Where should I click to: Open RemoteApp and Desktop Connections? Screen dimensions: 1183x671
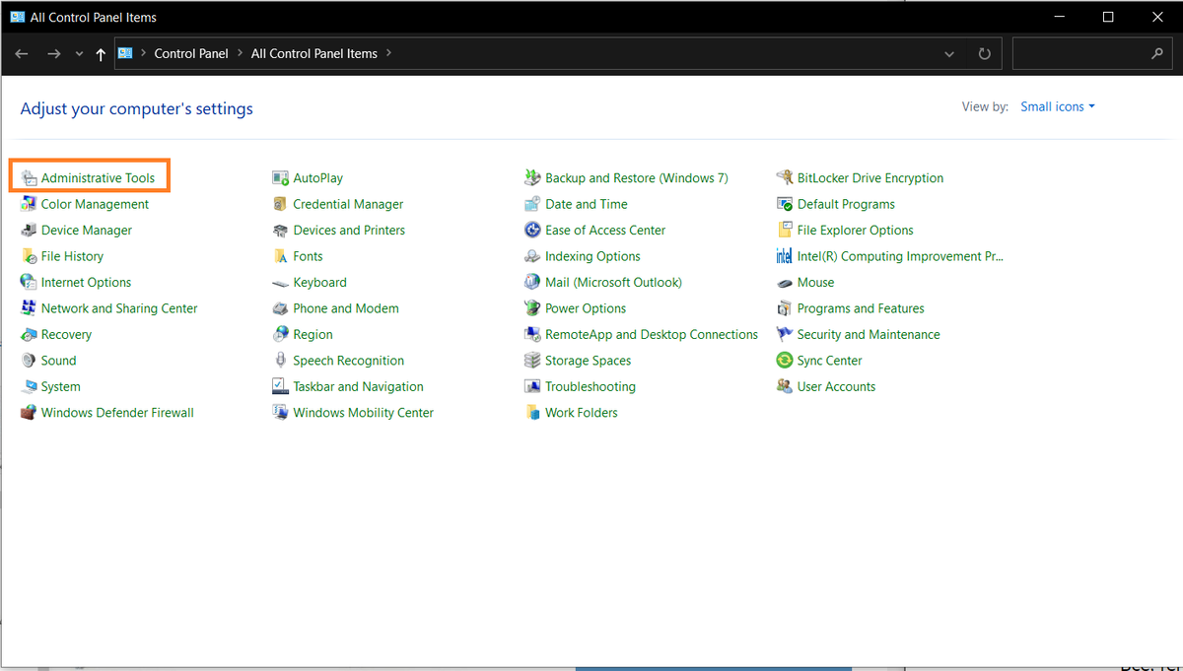(x=652, y=335)
